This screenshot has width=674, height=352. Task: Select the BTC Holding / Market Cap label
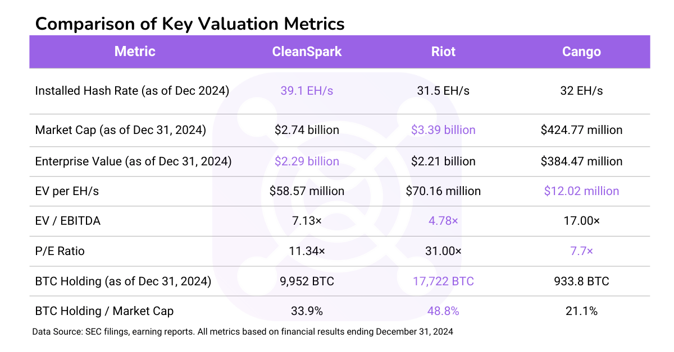104,311
